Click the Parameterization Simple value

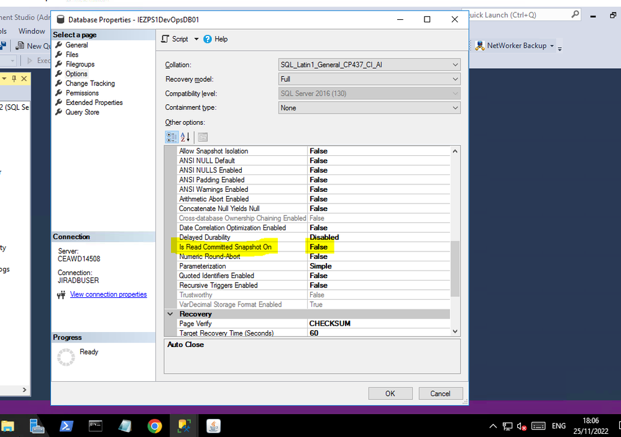coord(320,266)
